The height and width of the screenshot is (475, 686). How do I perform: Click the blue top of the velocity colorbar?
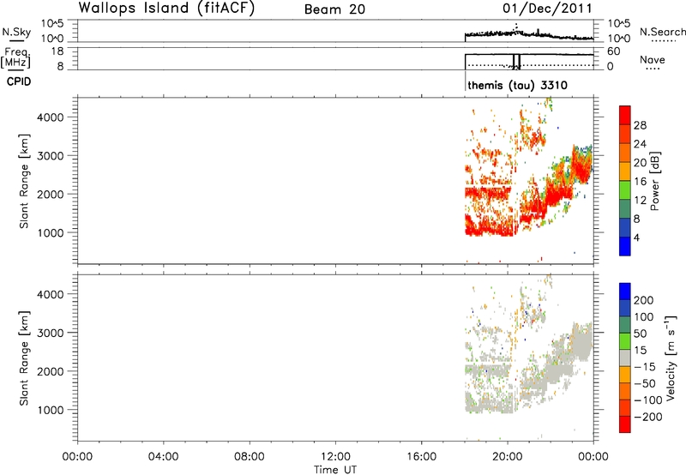coord(625,291)
